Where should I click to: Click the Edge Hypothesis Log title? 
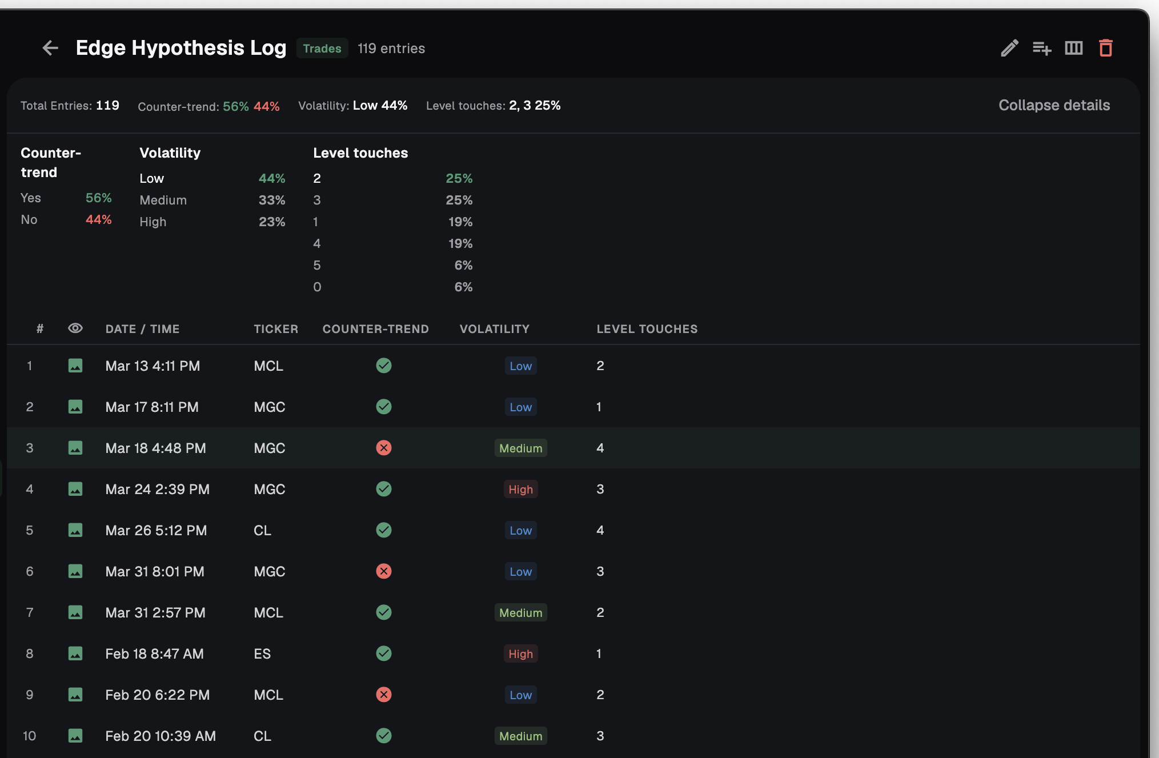[181, 48]
